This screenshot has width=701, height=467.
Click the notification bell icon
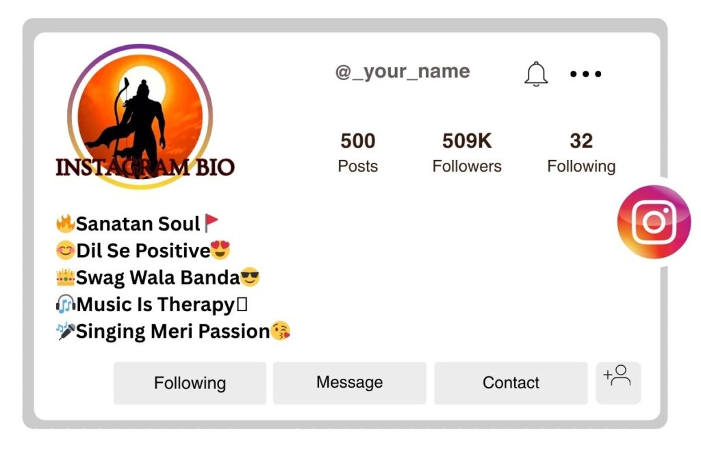click(x=536, y=74)
